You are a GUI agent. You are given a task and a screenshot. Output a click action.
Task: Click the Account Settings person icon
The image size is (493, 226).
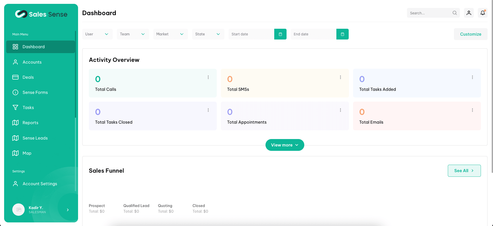(x=15, y=184)
